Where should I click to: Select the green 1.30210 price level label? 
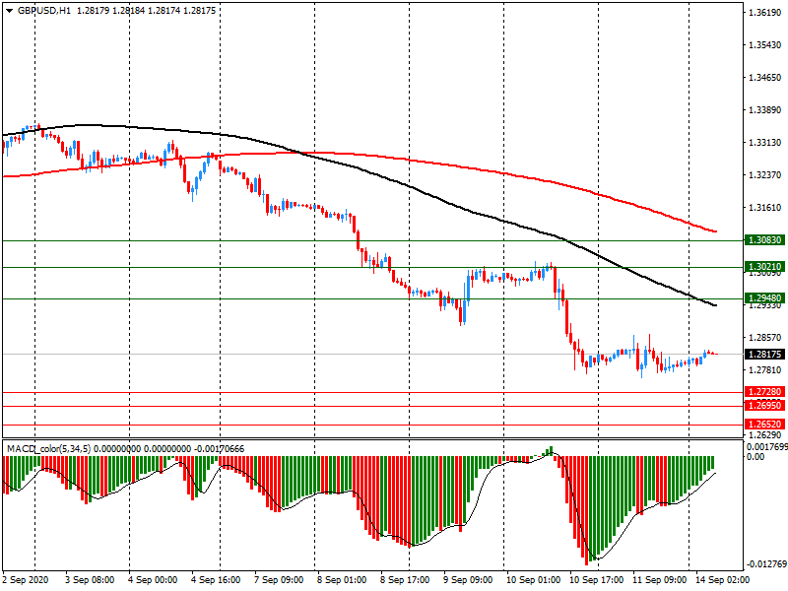(x=764, y=267)
